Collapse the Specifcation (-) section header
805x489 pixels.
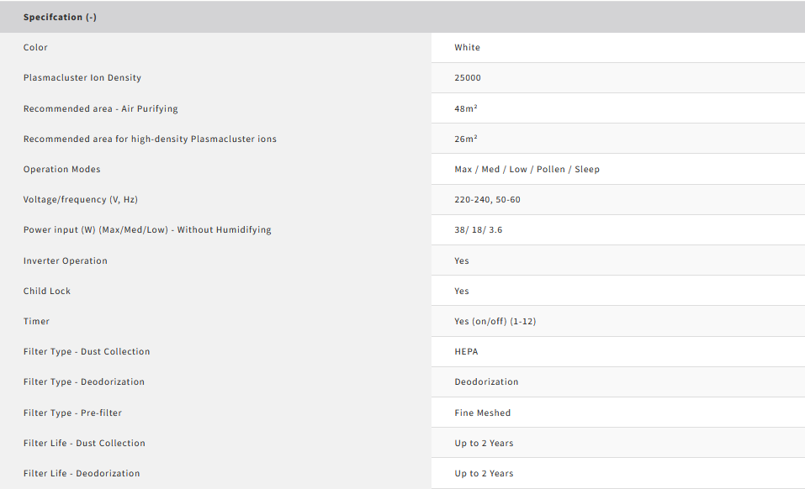60,17
